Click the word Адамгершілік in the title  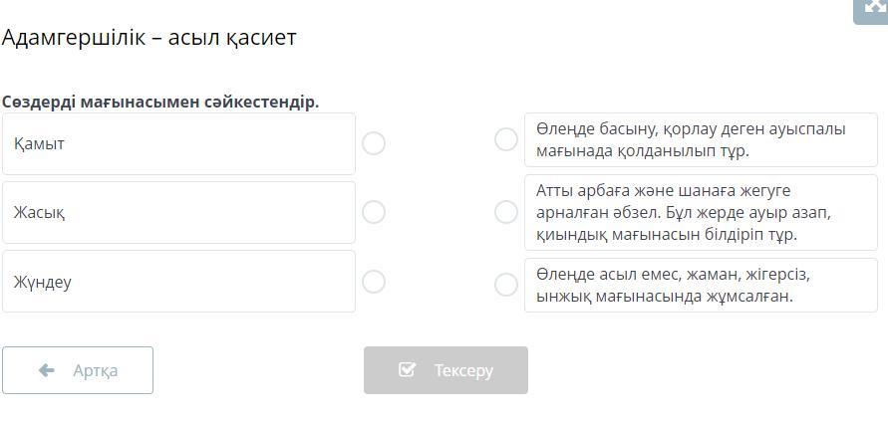coord(74,38)
